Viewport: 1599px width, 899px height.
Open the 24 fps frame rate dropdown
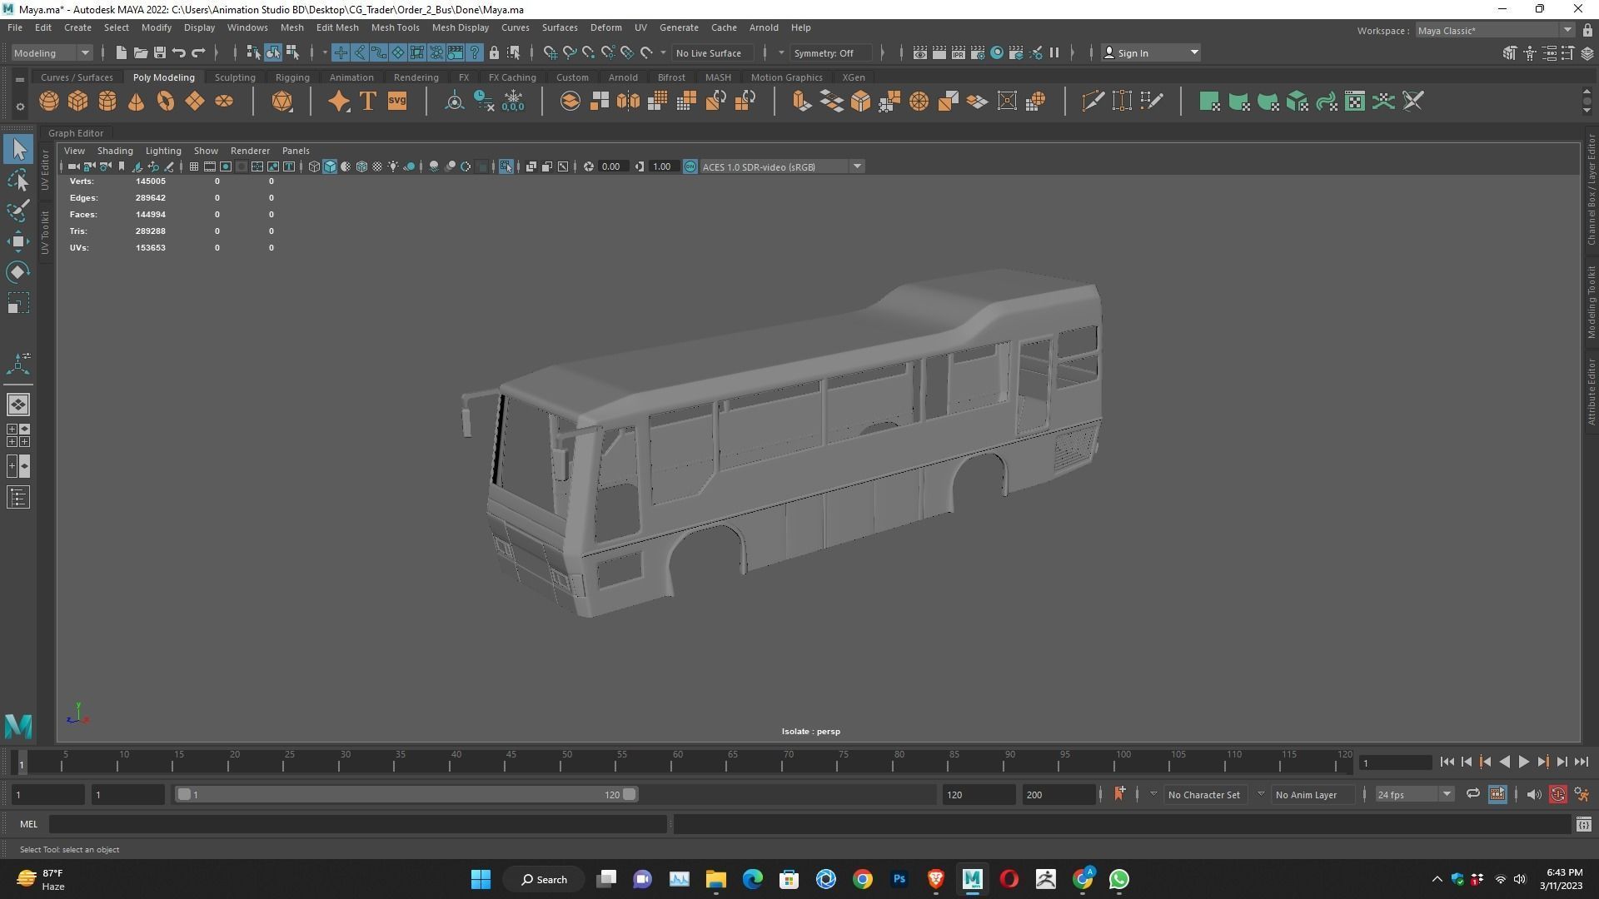tap(1413, 794)
